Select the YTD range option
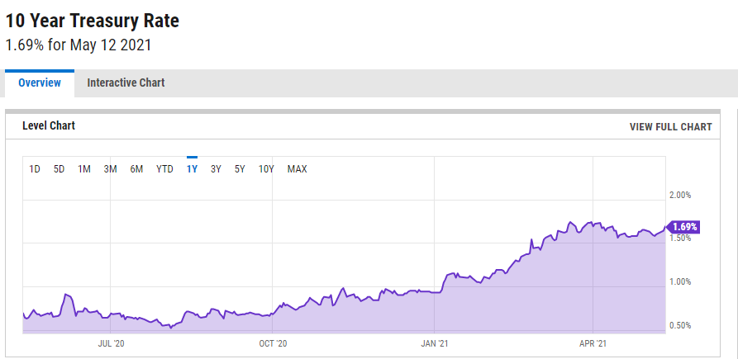The height and width of the screenshot is (359, 738). (x=165, y=169)
